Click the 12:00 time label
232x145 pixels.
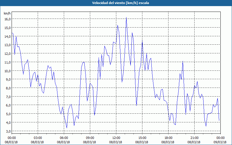coord(116,138)
